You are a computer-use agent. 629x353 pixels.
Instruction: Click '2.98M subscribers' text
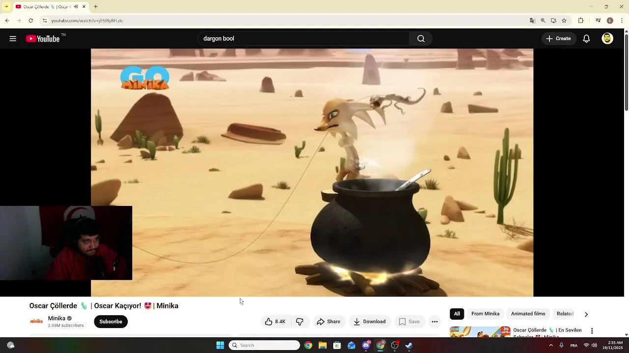click(66, 325)
